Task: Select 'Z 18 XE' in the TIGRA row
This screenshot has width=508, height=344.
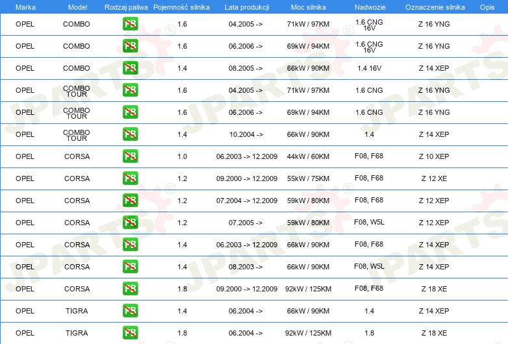Action: pyautogui.click(x=434, y=333)
